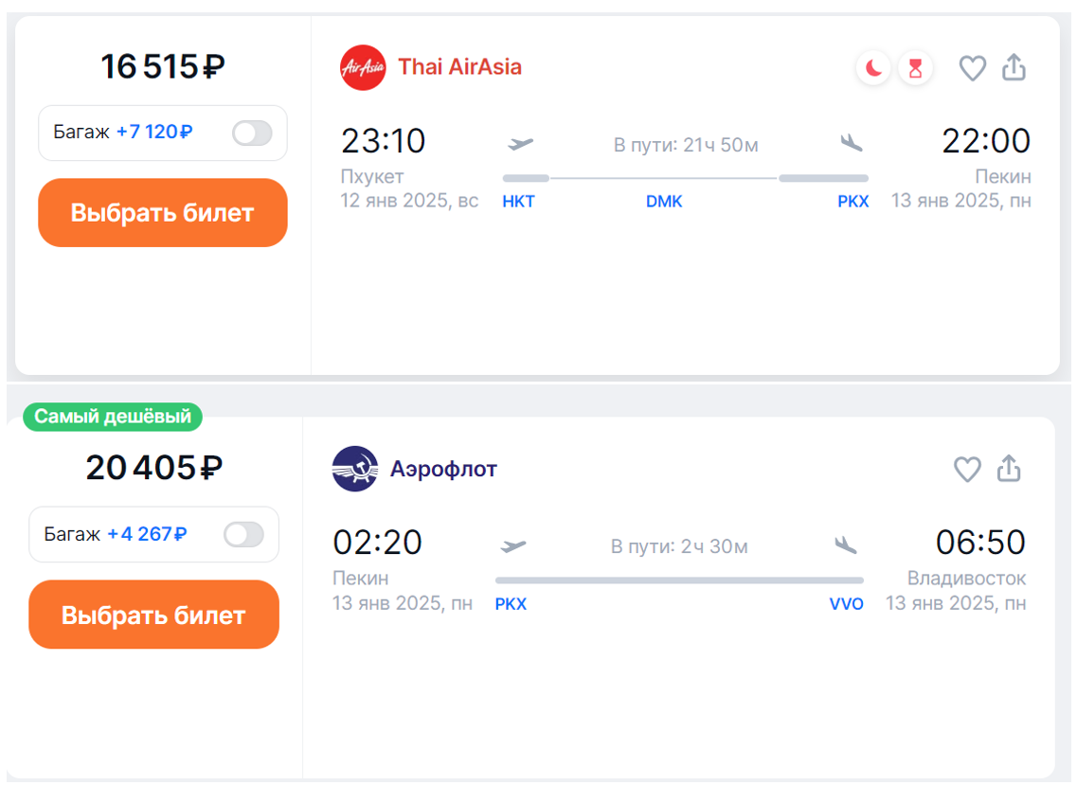Image resolution: width=1077 pixels, height=785 pixels.
Task: Share the Thai AirAsia ticket
Action: click(1014, 68)
